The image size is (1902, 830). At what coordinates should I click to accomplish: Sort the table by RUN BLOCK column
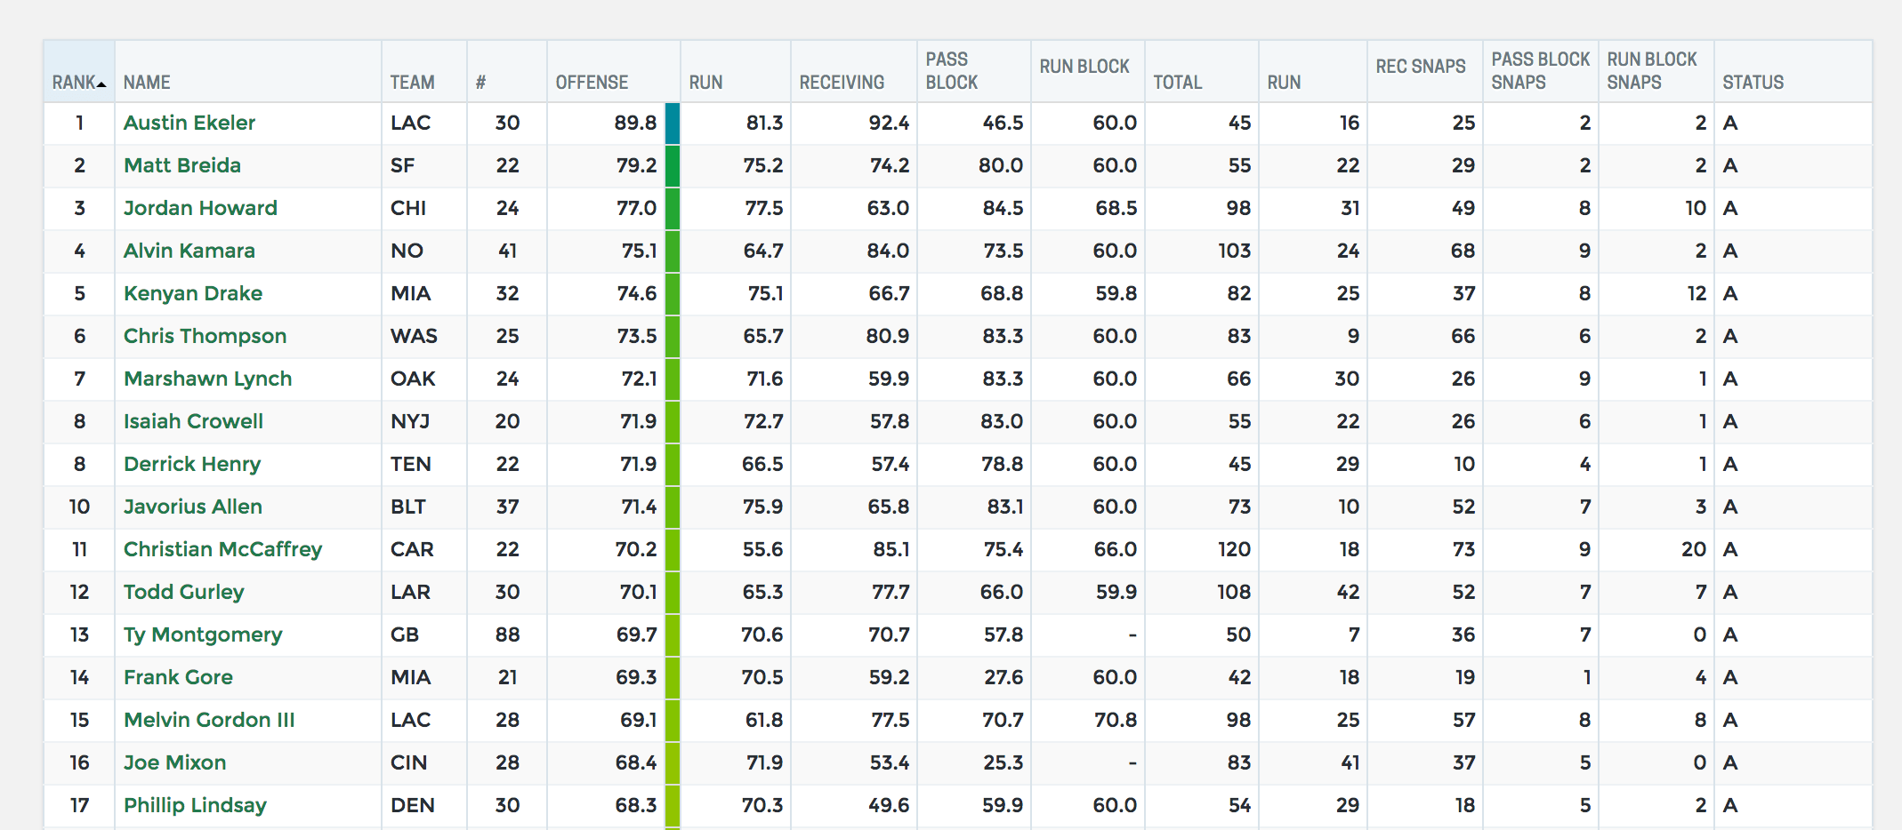pos(1084,67)
